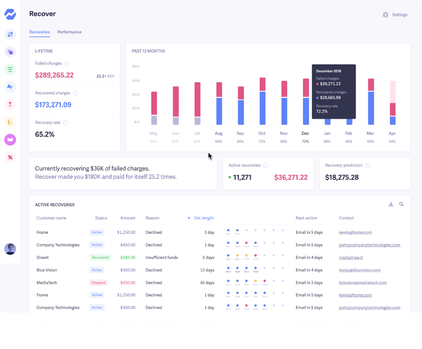Click the October bar in the chart
The width and height of the screenshot is (422, 349).
tap(262, 102)
